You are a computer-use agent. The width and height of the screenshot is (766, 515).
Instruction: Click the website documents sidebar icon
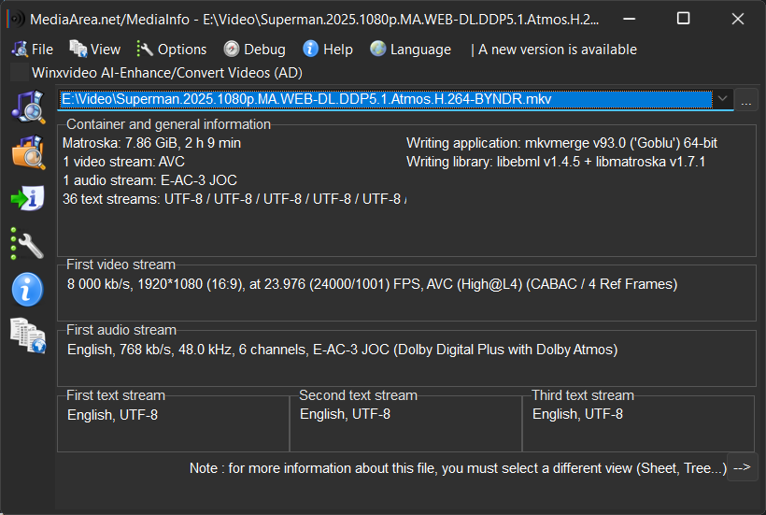28,336
